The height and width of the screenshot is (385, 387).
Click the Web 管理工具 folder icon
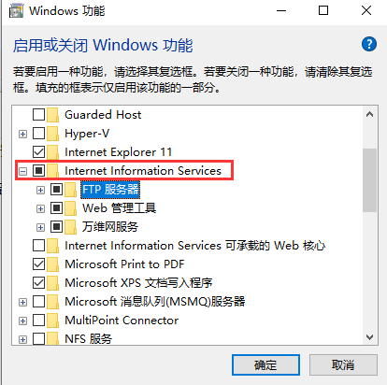[71, 208]
